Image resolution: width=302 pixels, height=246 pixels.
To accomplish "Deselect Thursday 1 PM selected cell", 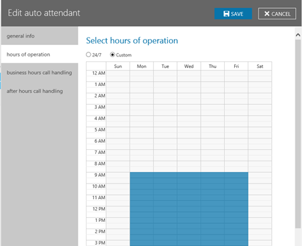I will (x=213, y=220).
